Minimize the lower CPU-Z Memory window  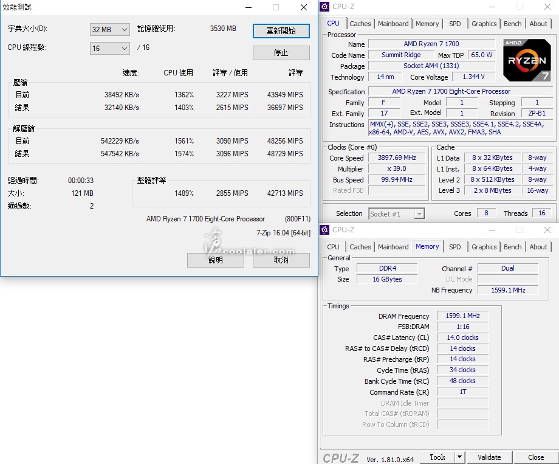(x=492, y=230)
